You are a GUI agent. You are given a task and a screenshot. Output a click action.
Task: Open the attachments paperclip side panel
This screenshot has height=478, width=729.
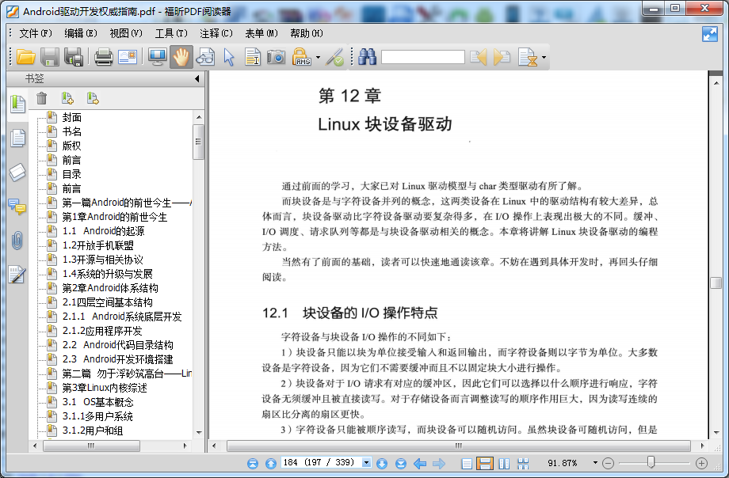17,241
